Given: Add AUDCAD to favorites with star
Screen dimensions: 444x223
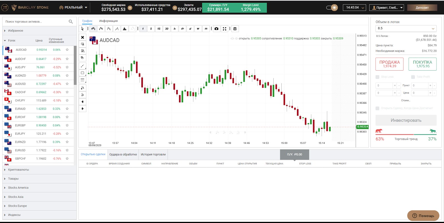Looking at the screenshot, I should click(x=67, y=50).
